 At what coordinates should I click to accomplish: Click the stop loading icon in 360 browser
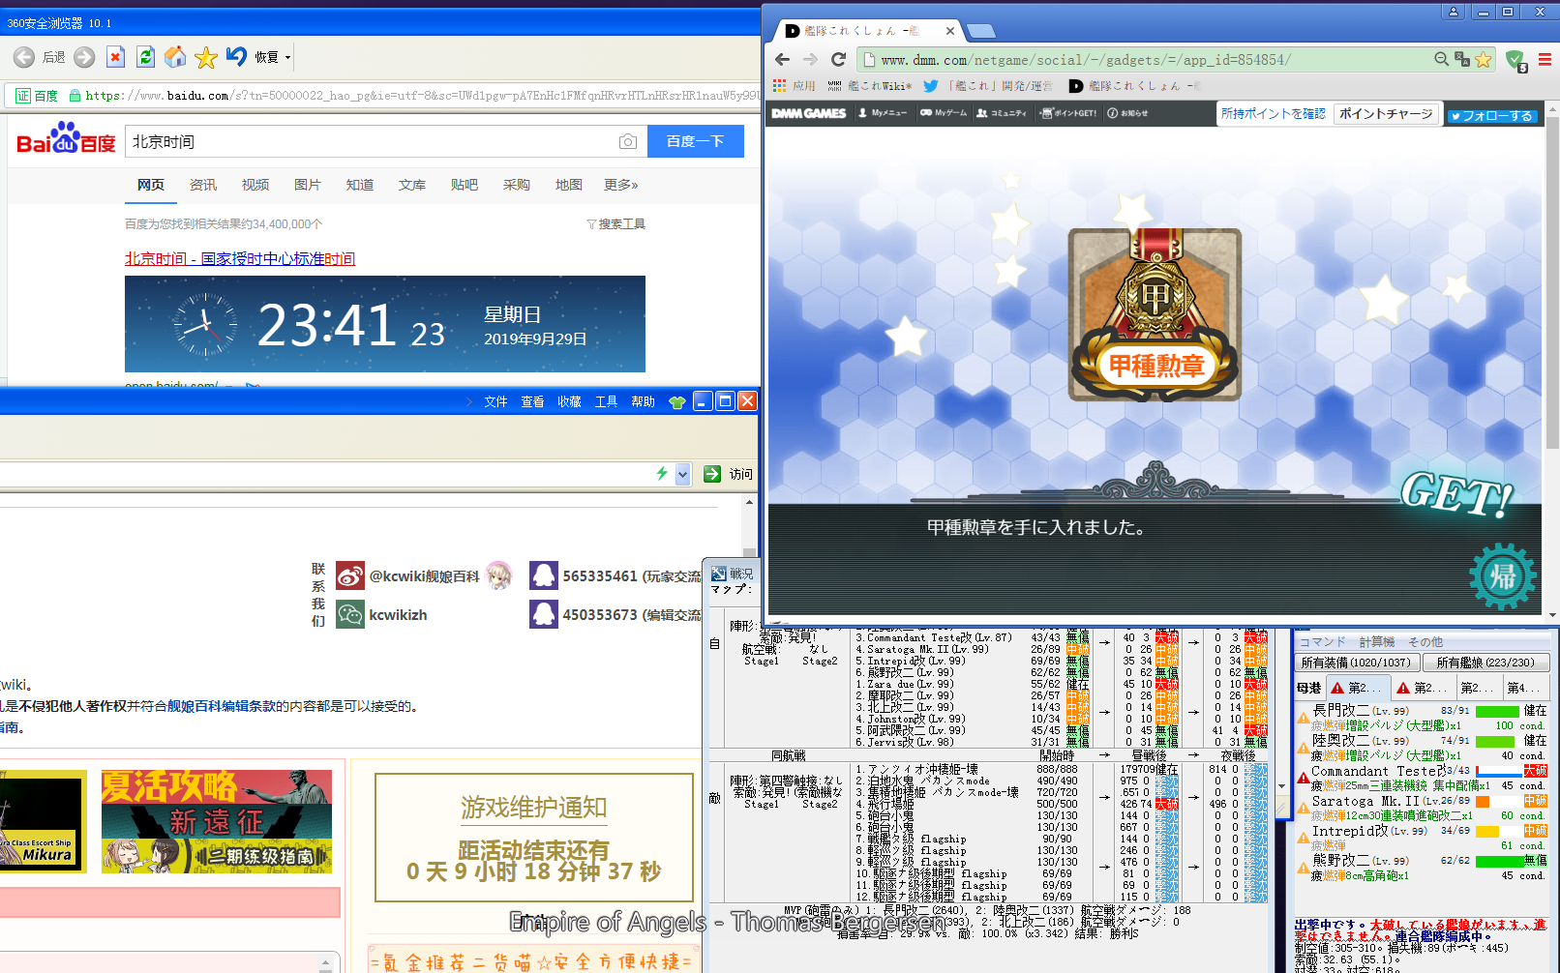click(x=115, y=57)
